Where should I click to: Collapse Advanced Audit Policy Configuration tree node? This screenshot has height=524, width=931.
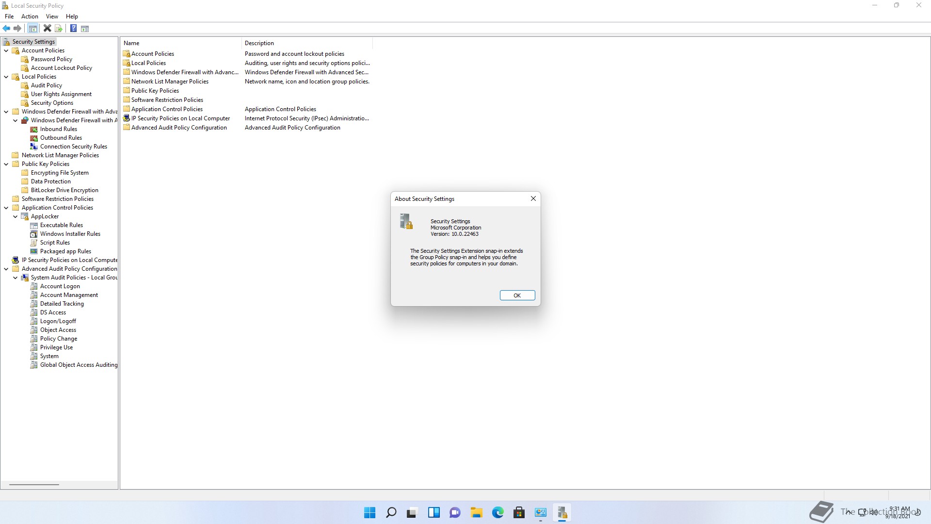(x=6, y=269)
